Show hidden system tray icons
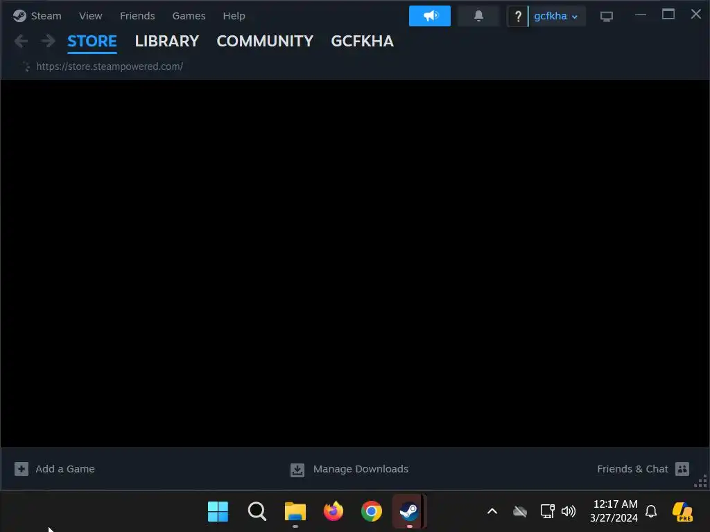Screen dimensions: 710x532 pyautogui.click(x=492, y=512)
